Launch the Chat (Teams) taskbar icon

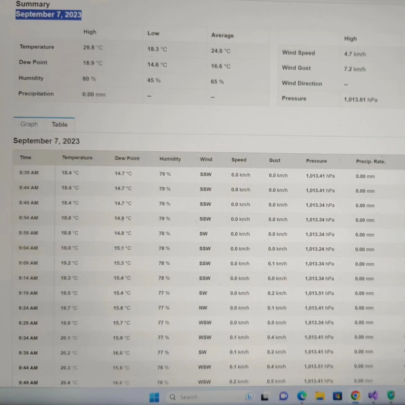[283, 396]
